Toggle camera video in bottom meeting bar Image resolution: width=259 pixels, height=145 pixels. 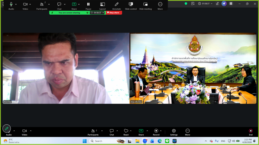click(x=25, y=131)
